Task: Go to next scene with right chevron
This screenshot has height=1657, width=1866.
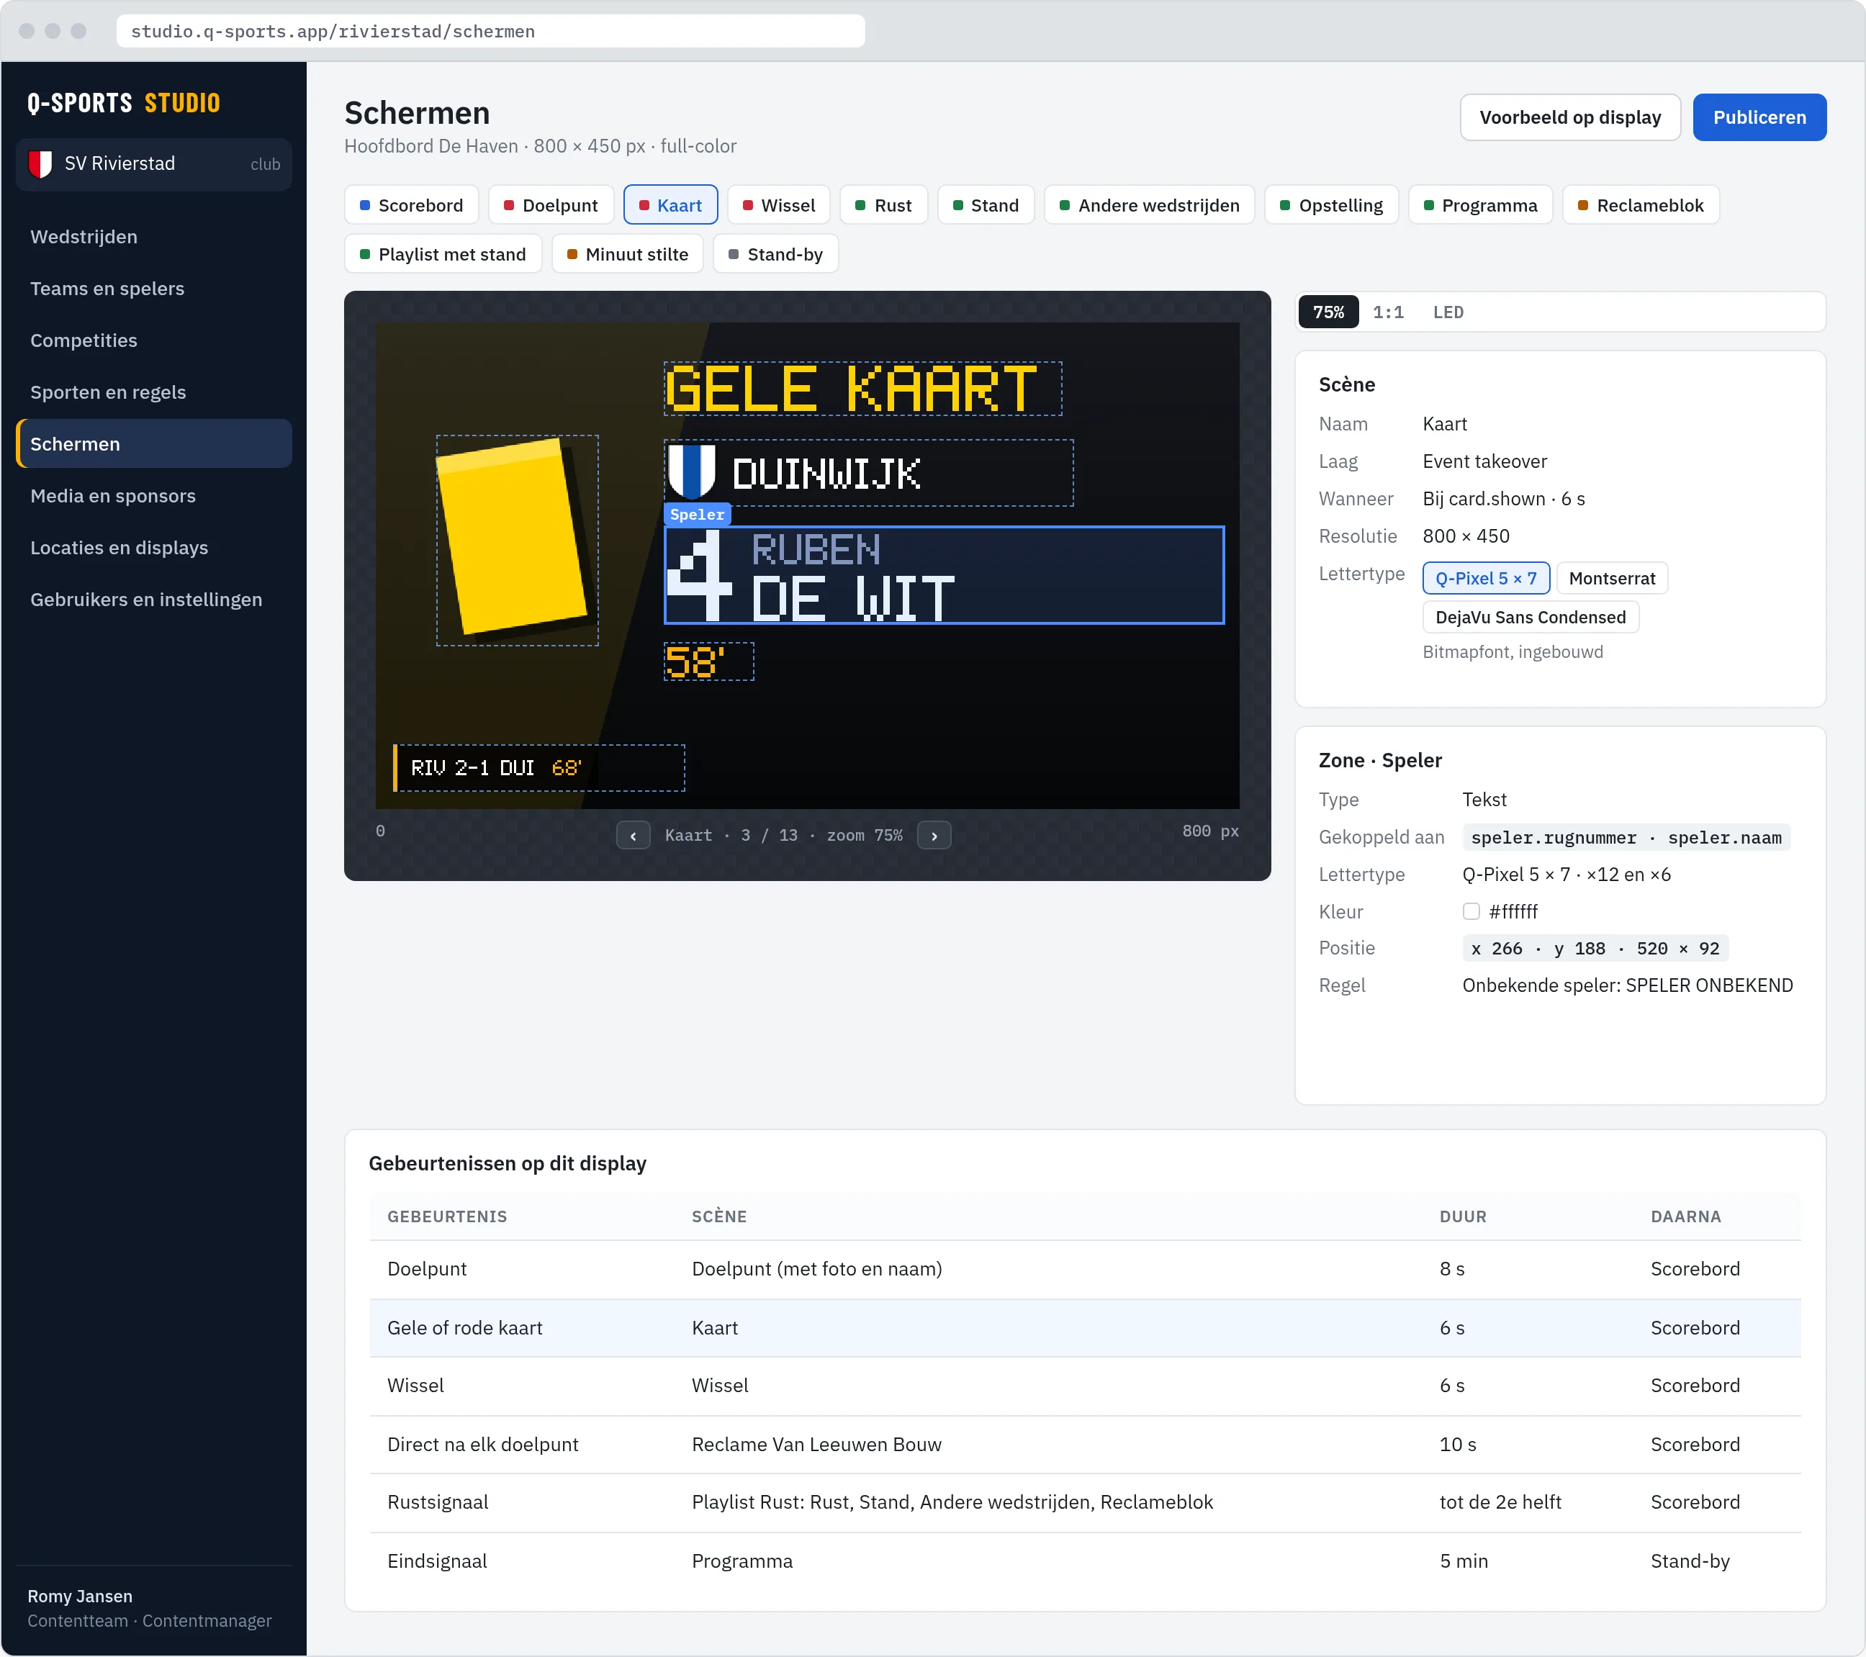Action: (934, 836)
